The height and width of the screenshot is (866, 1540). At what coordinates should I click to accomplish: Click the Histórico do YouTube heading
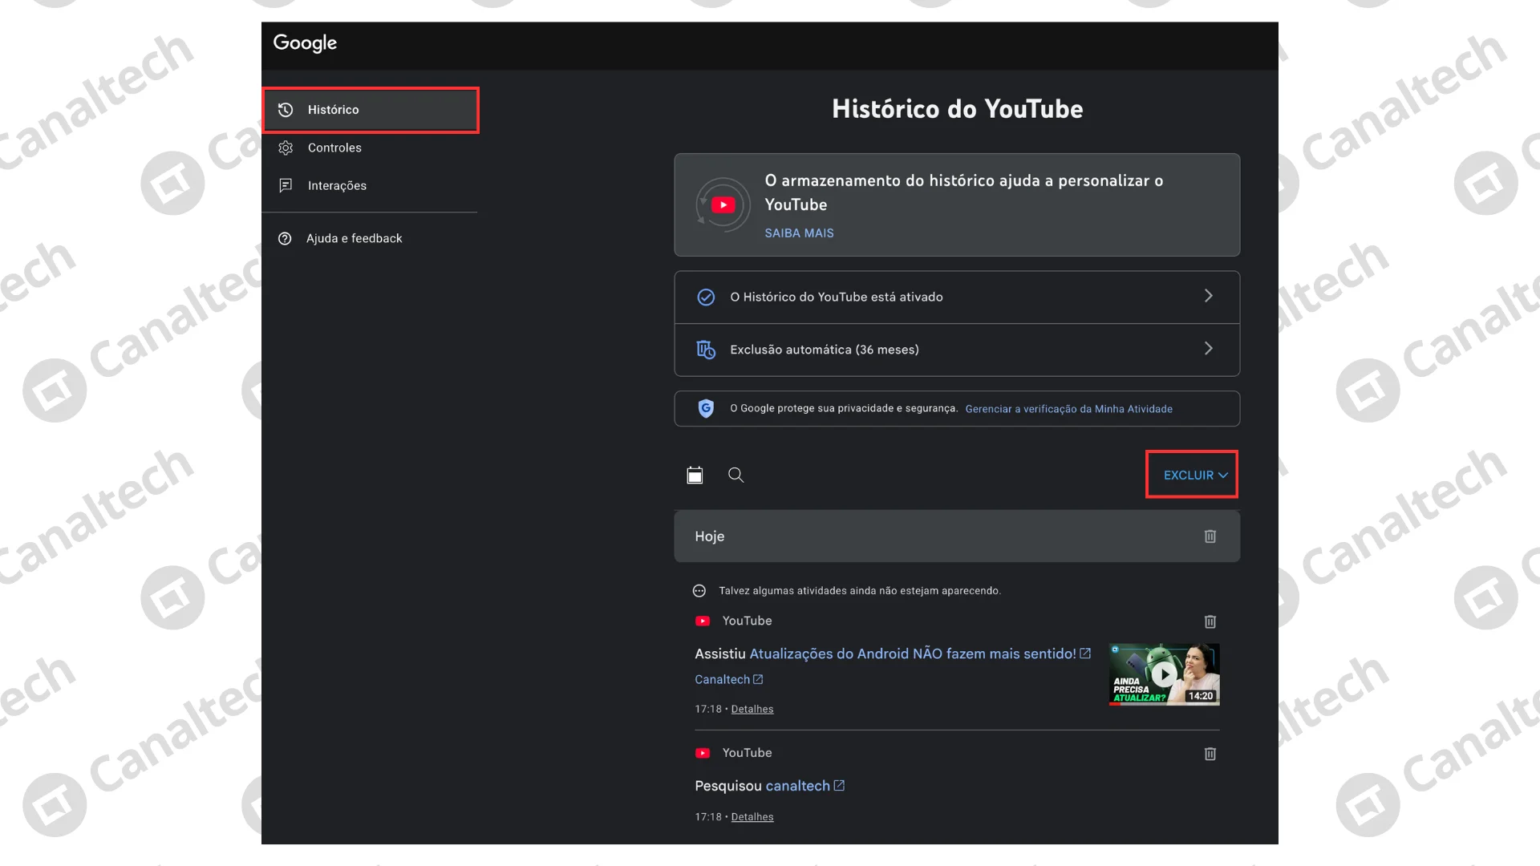tap(957, 109)
